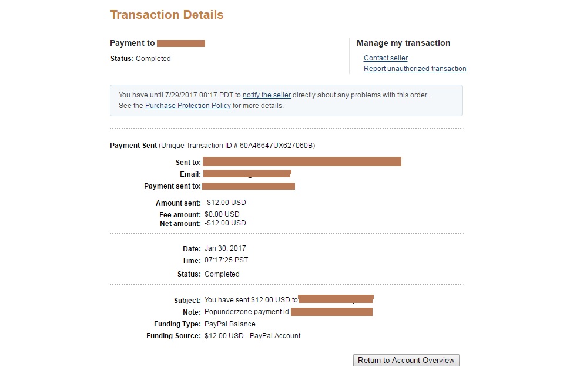Click the date Jan 30, 2017

click(225, 248)
